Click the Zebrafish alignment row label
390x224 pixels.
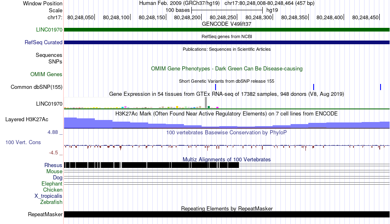tap(51, 202)
